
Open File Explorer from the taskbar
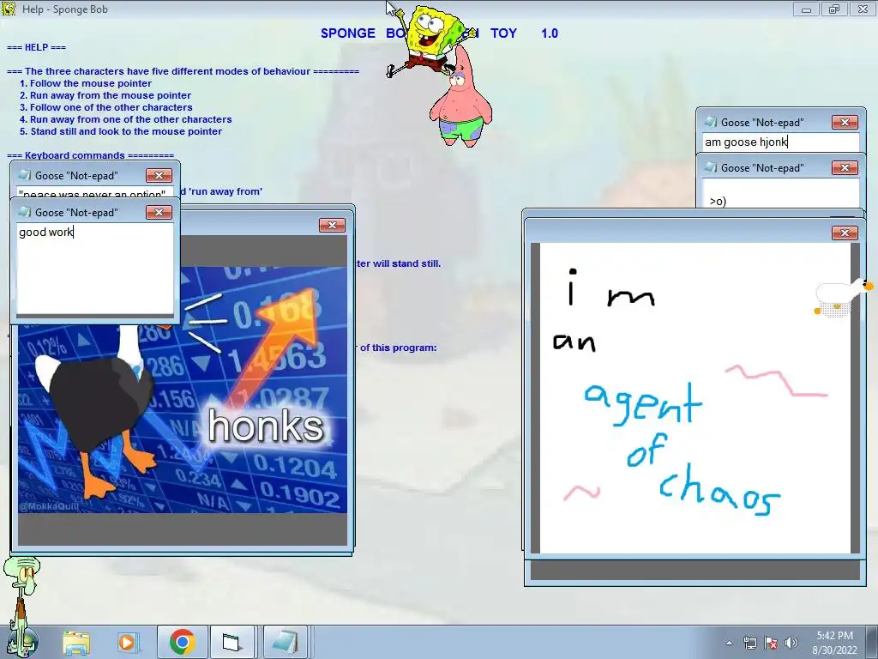click(75, 642)
